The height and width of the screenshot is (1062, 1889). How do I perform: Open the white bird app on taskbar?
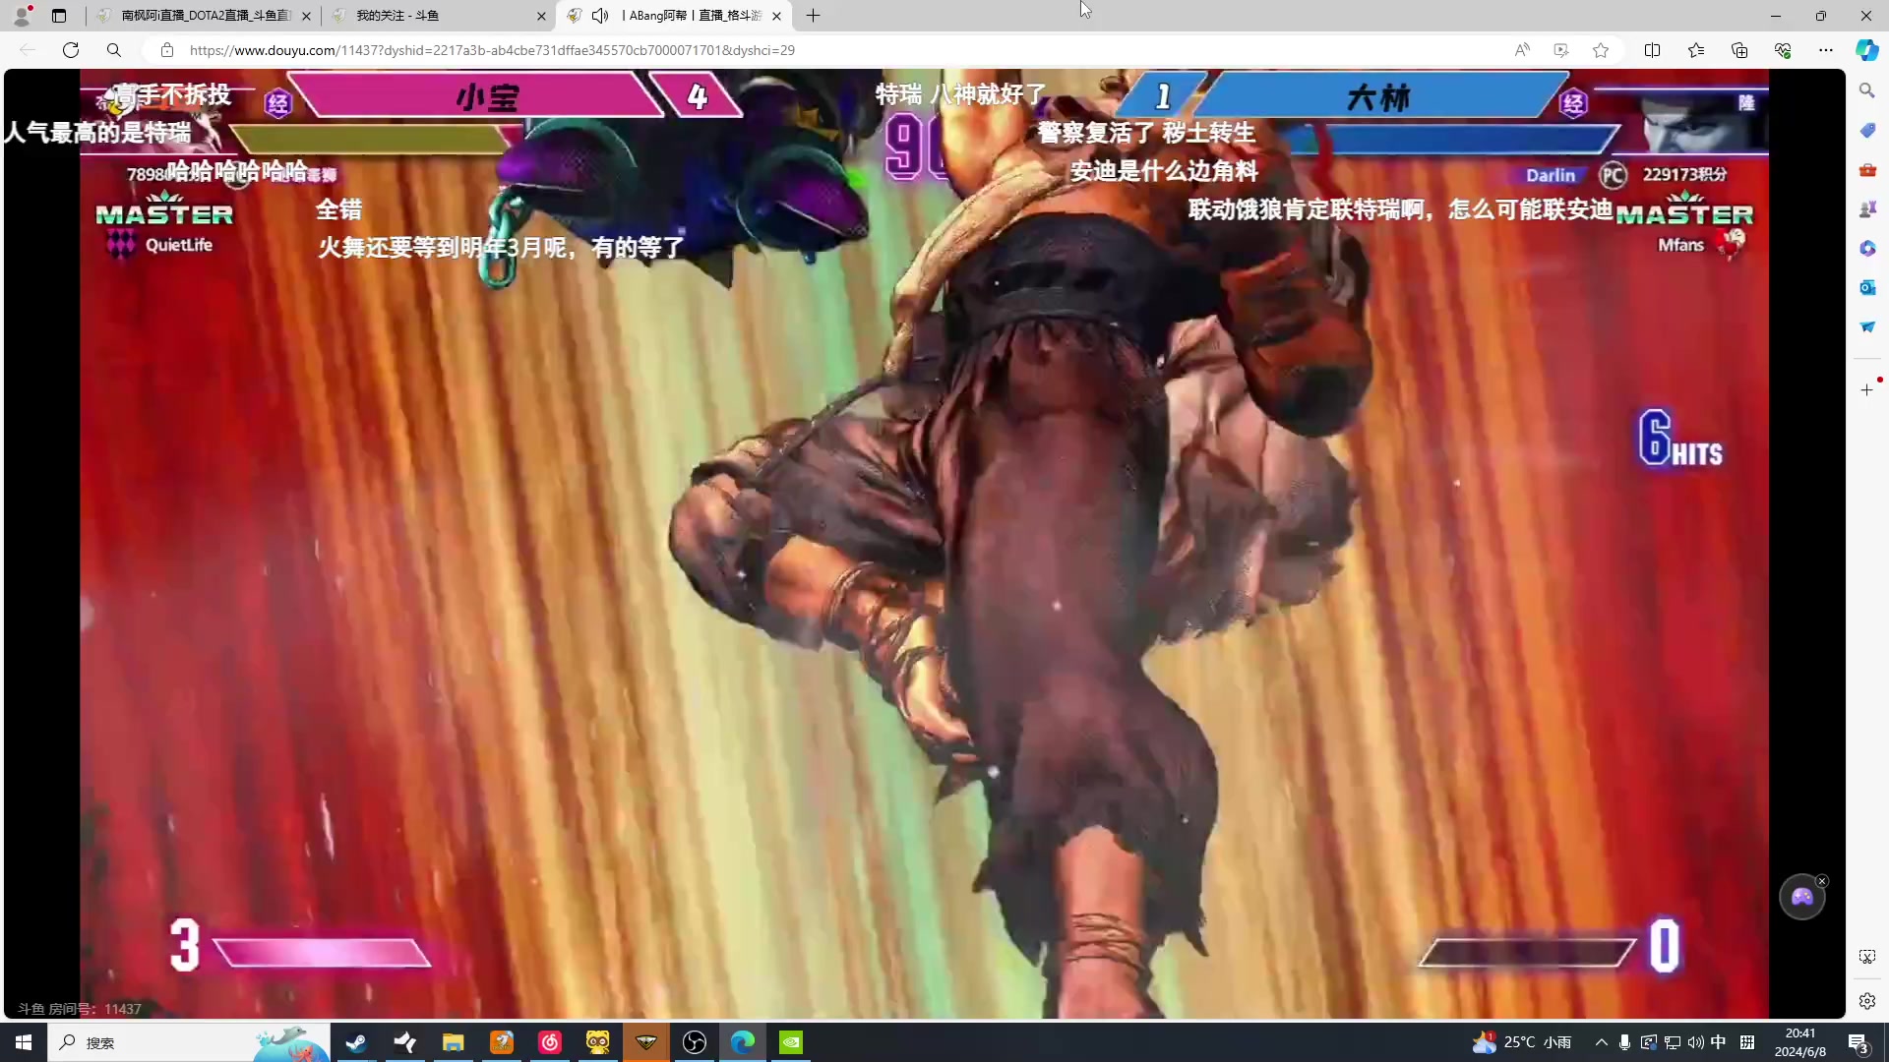tap(404, 1042)
